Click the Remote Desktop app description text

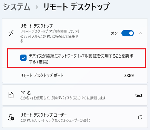point(50,36)
